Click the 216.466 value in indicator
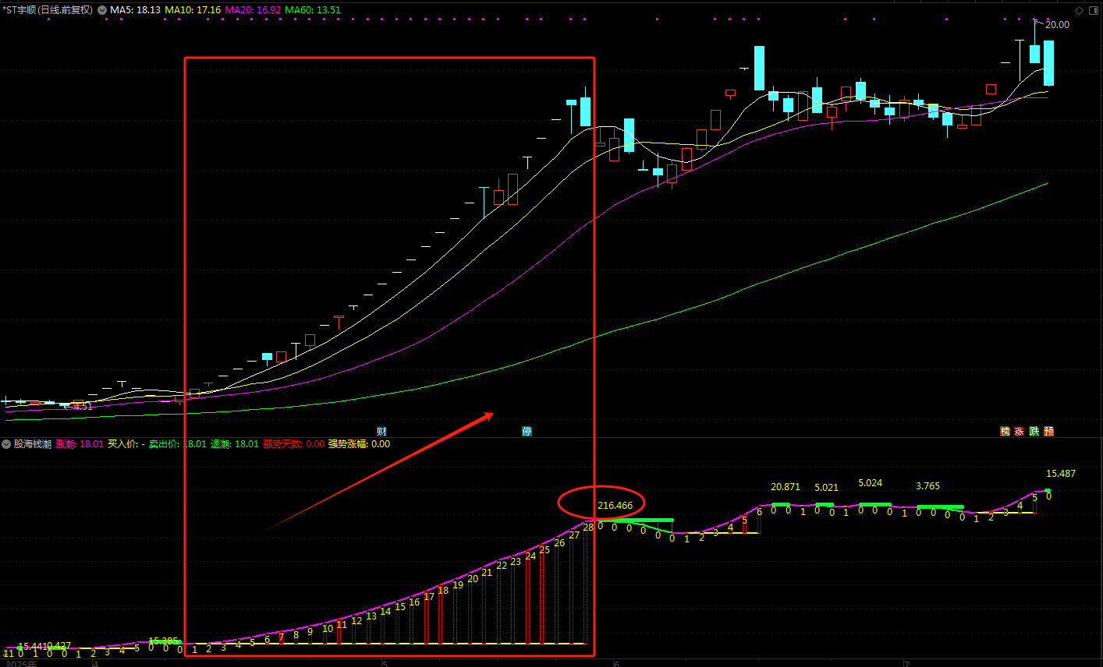 (x=615, y=506)
